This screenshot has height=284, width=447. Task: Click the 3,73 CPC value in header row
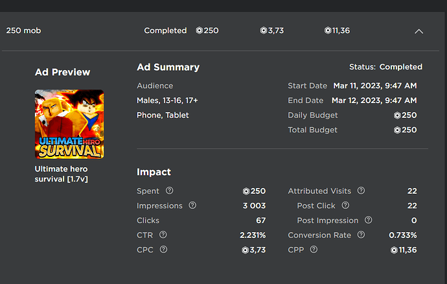[x=272, y=30]
